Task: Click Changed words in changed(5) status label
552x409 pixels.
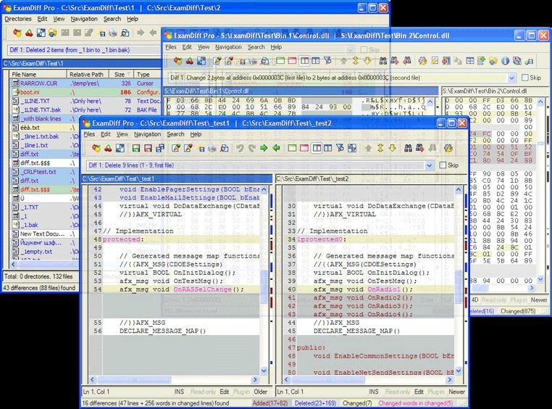Action: pos(416,403)
